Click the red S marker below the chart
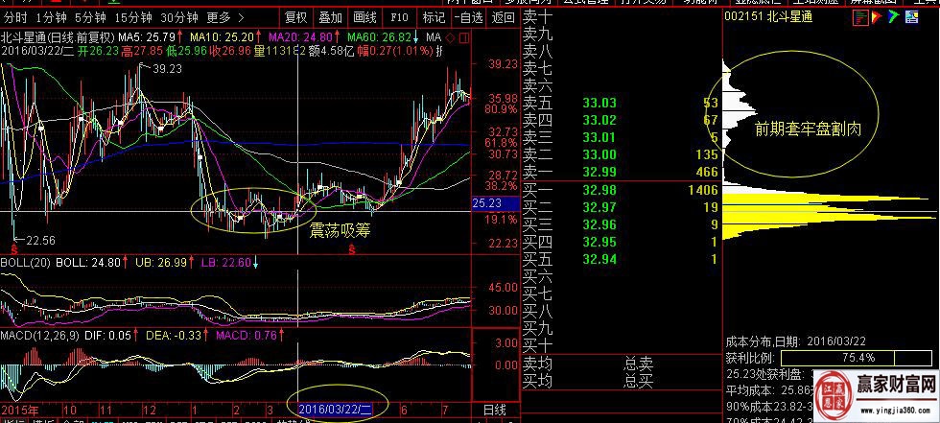 (x=353, y=249)
